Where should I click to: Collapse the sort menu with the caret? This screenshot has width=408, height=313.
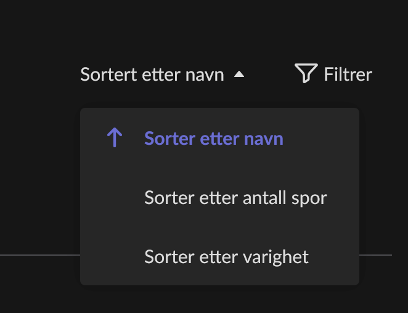point(239,75)
